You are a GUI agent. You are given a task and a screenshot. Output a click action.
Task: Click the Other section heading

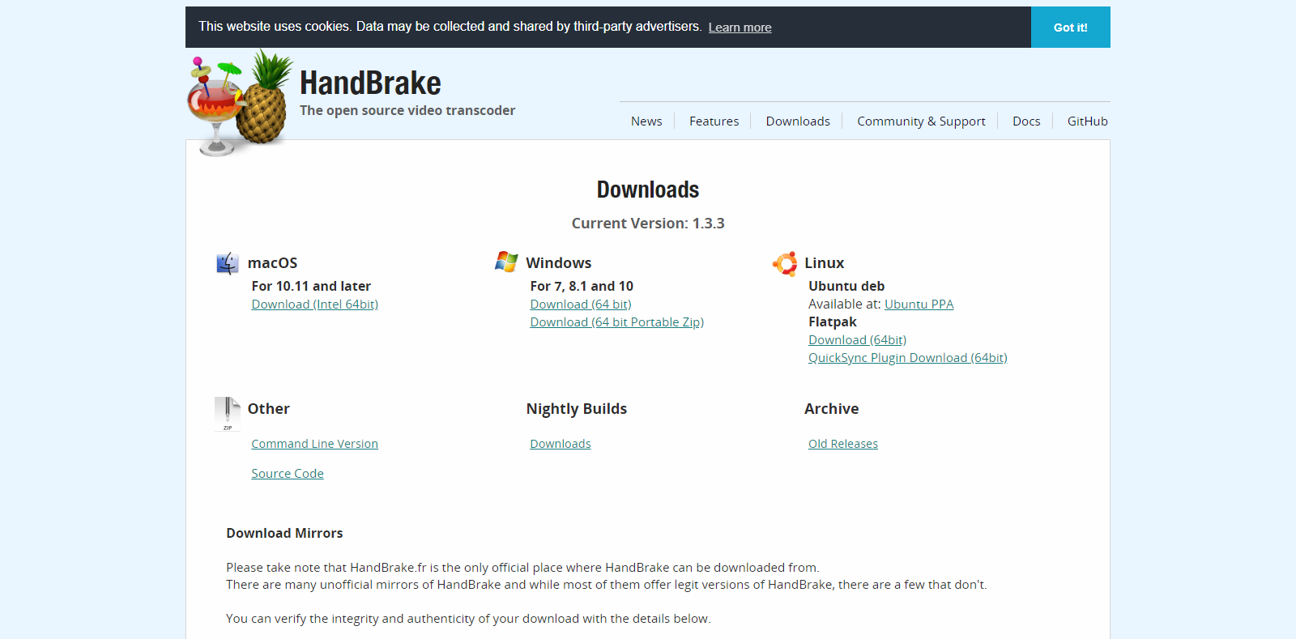tap(268, 409)
